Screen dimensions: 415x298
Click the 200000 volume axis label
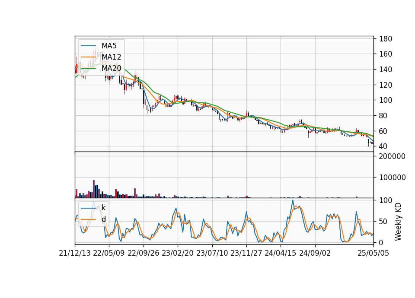click(x=392, y=156)
